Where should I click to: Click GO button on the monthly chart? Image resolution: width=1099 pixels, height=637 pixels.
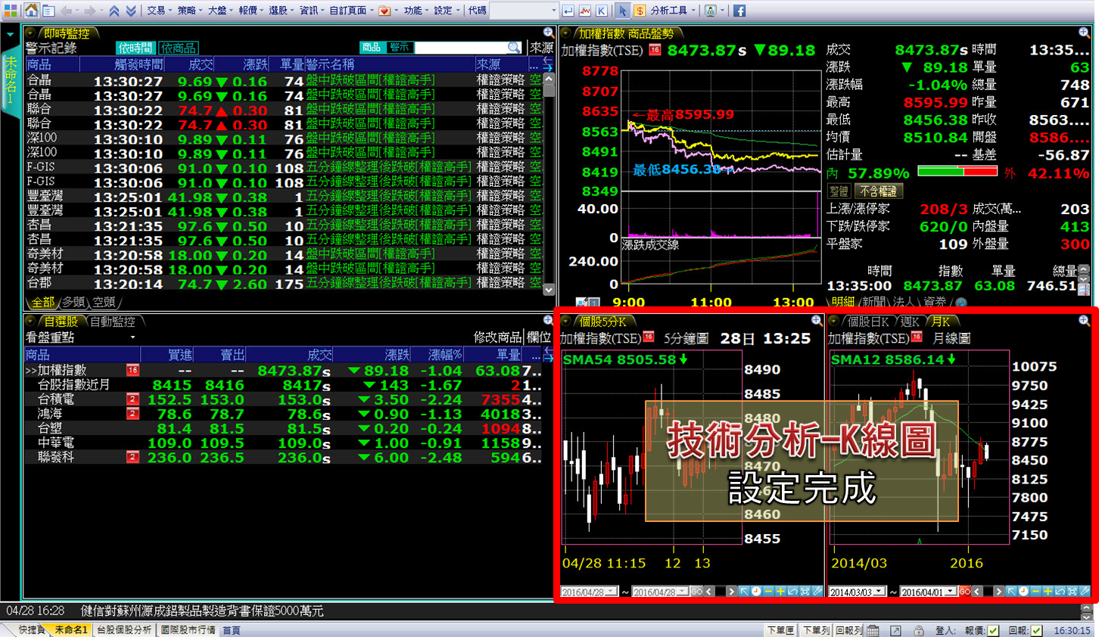[x=964, y=592]
